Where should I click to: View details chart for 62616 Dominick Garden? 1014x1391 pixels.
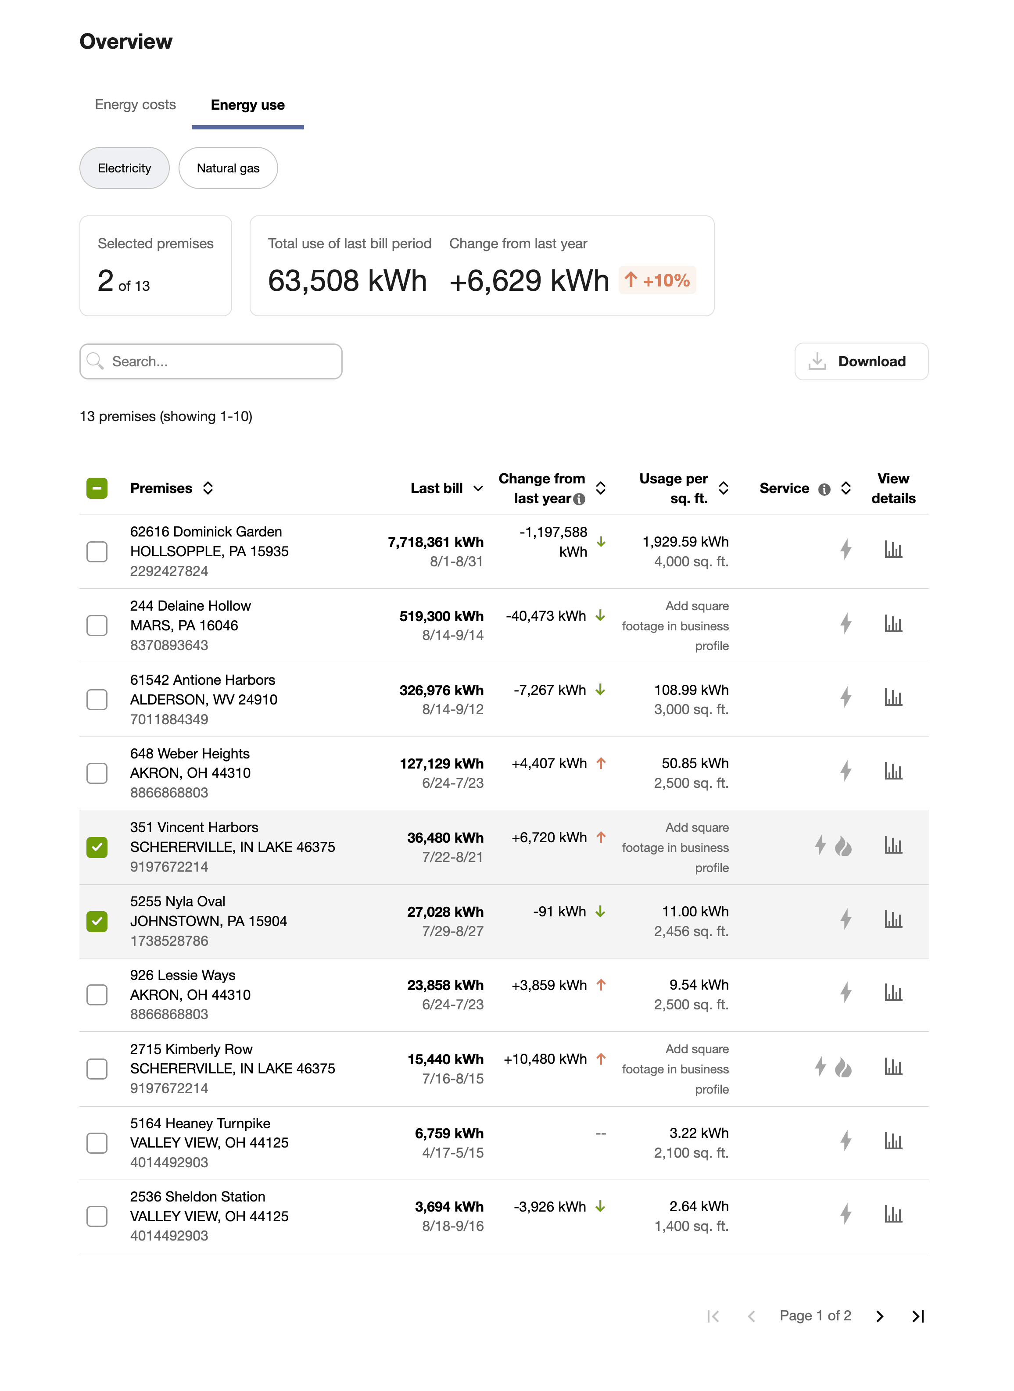893,550
